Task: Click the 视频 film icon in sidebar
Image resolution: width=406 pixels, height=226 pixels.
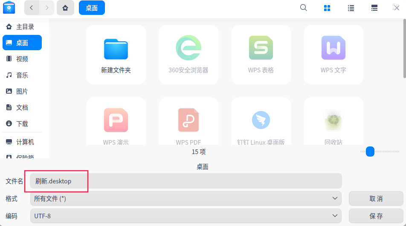Action: pos(9,59)
